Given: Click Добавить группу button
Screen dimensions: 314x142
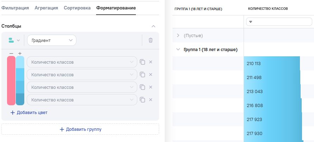Looking at the screenshot, I should 80,129.
